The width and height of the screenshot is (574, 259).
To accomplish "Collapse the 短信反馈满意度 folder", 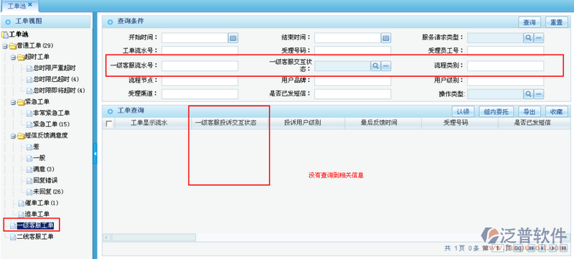I will pyautogui.click(x=13, y=136).
